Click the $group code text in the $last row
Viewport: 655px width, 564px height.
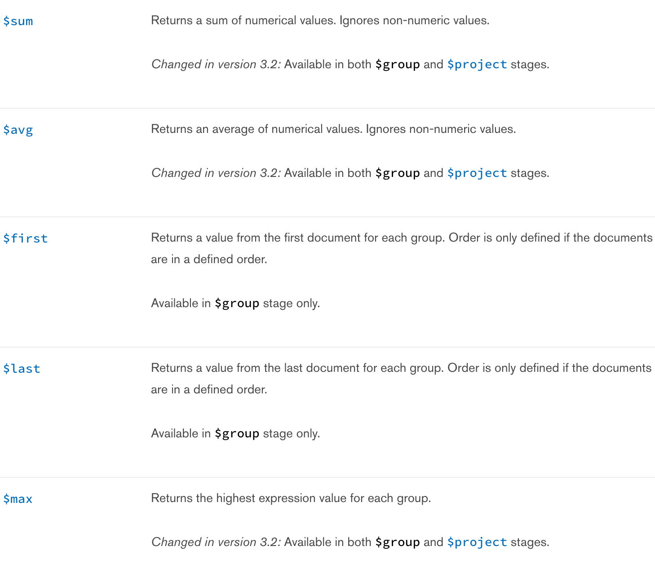[x=237, y=434]
